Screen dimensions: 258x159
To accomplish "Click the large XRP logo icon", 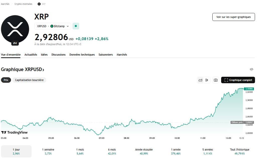I will [15, 29].
